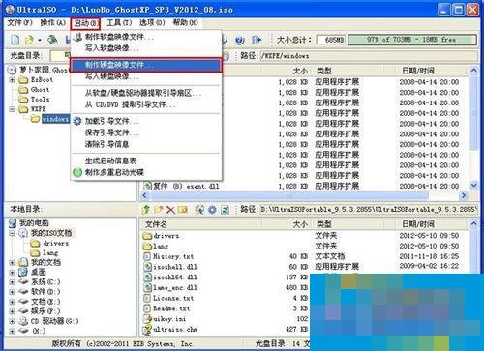Open the 操作(A) menu
This screenshot has width=484, height=351.
53,22
